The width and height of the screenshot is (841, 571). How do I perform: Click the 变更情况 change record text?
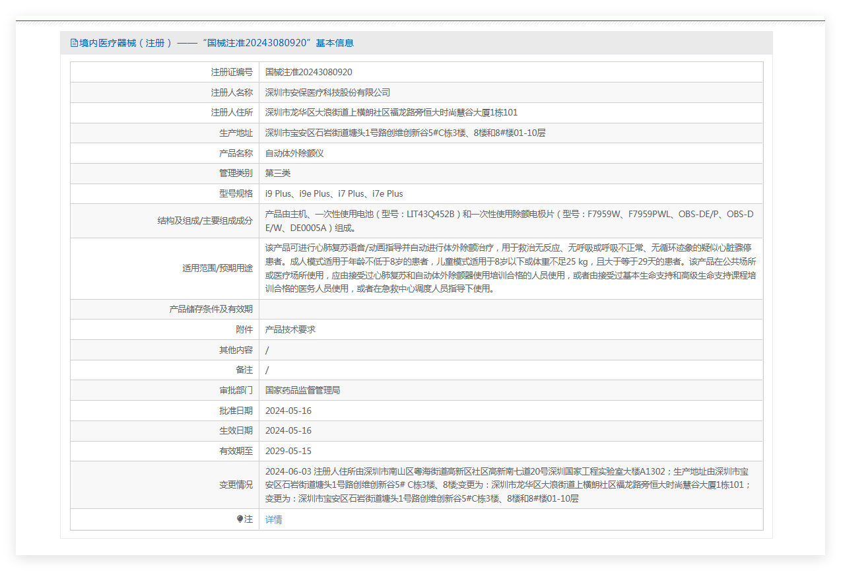click(509, 485)
